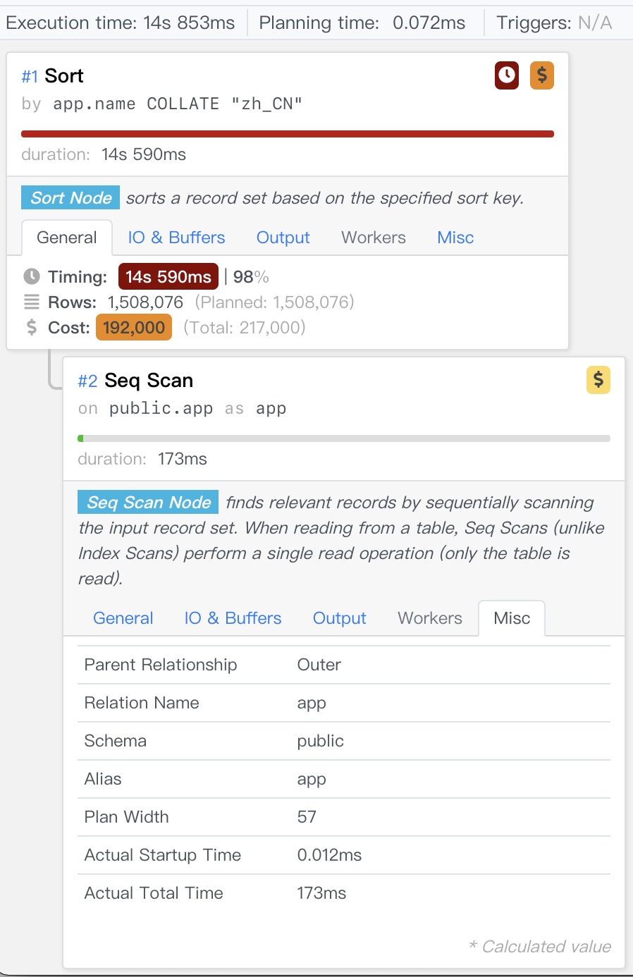Viewport: 633px width, 977px height.
Task: Open General tab in Seq Scan node
Action: (123, 618)
